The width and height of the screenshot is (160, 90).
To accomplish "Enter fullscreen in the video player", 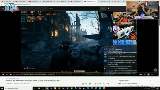I will point(155,74).
